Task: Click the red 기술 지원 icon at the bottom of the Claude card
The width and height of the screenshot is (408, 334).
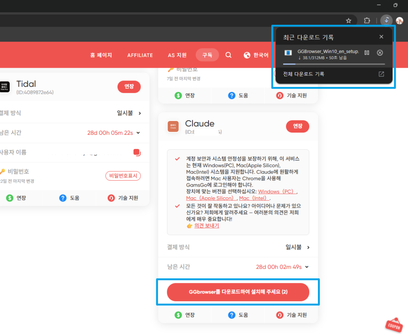Action: click(280, 315)
